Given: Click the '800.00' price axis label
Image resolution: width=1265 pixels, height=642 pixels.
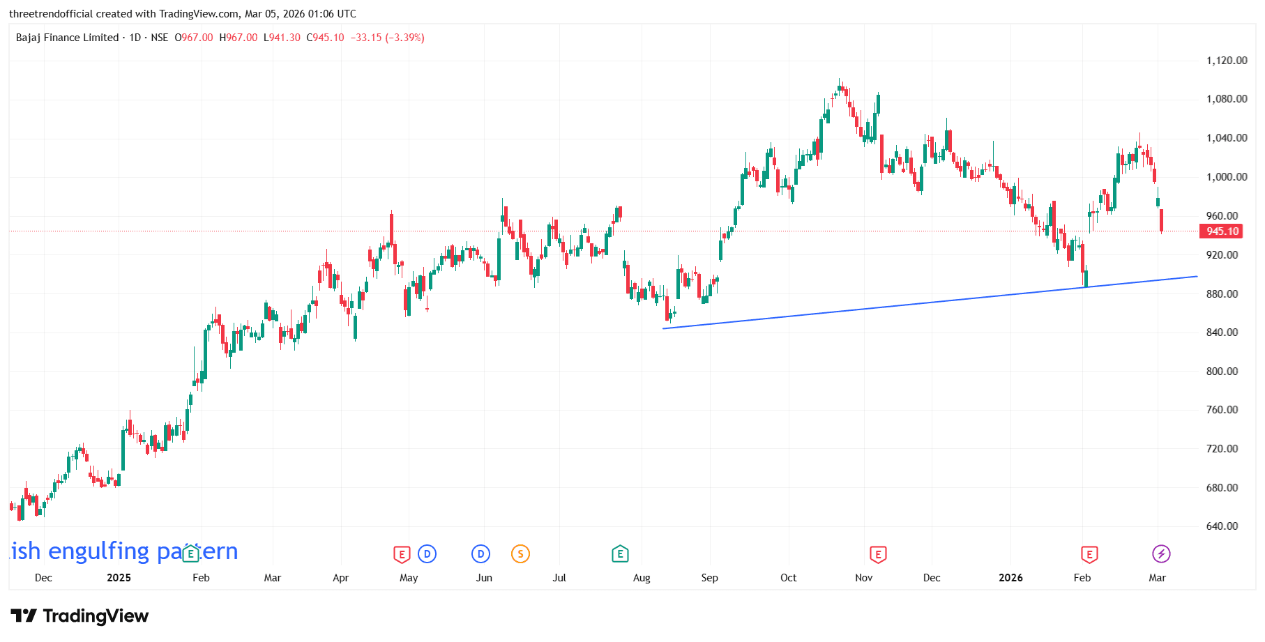Looking at the screenshot, I should pos(1222,372).
